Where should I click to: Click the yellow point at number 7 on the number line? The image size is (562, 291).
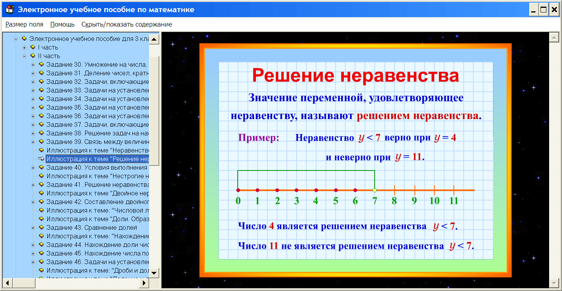click(374, 190)
